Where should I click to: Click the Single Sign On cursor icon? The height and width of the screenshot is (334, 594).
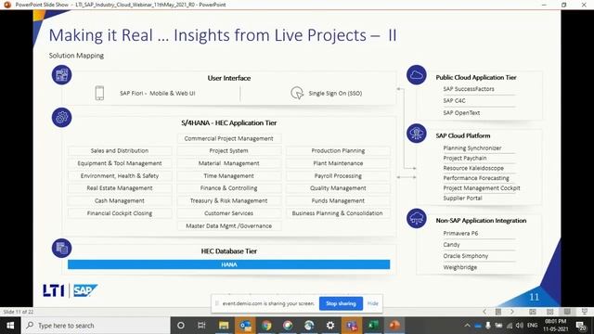pos(297,93)
